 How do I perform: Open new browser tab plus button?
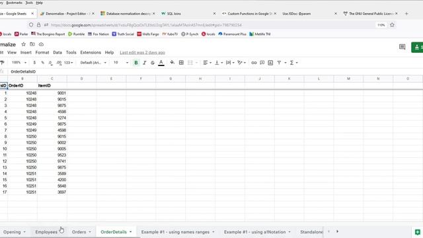coord(406,13)
